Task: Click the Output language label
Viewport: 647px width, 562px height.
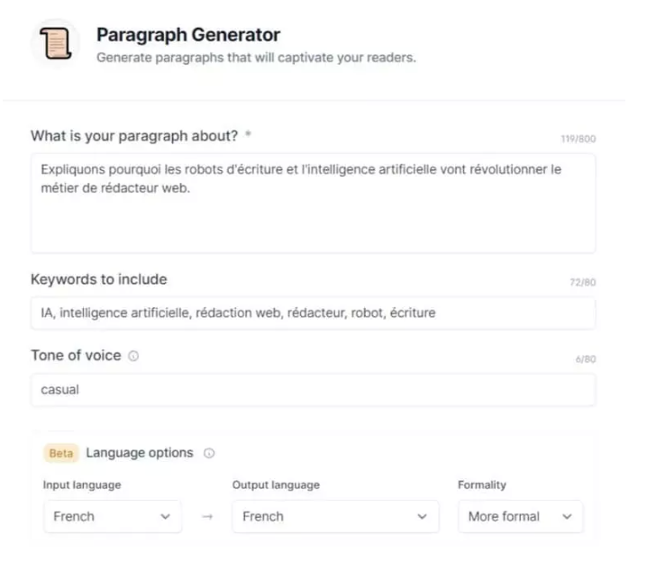Action: [276, 485]
